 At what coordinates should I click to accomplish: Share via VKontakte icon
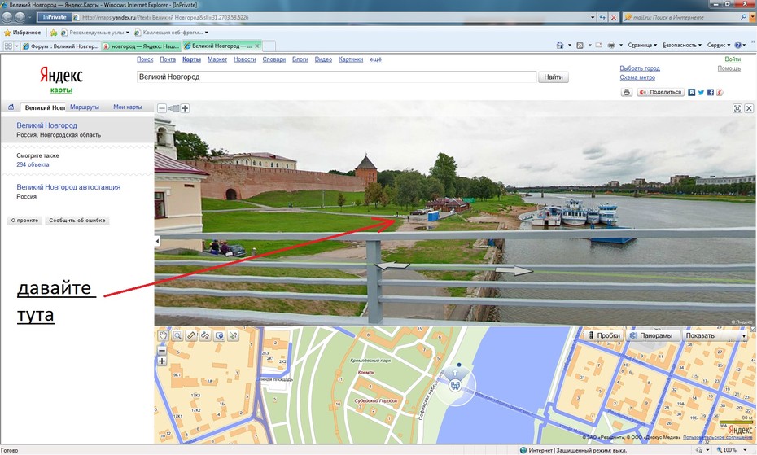691,92
